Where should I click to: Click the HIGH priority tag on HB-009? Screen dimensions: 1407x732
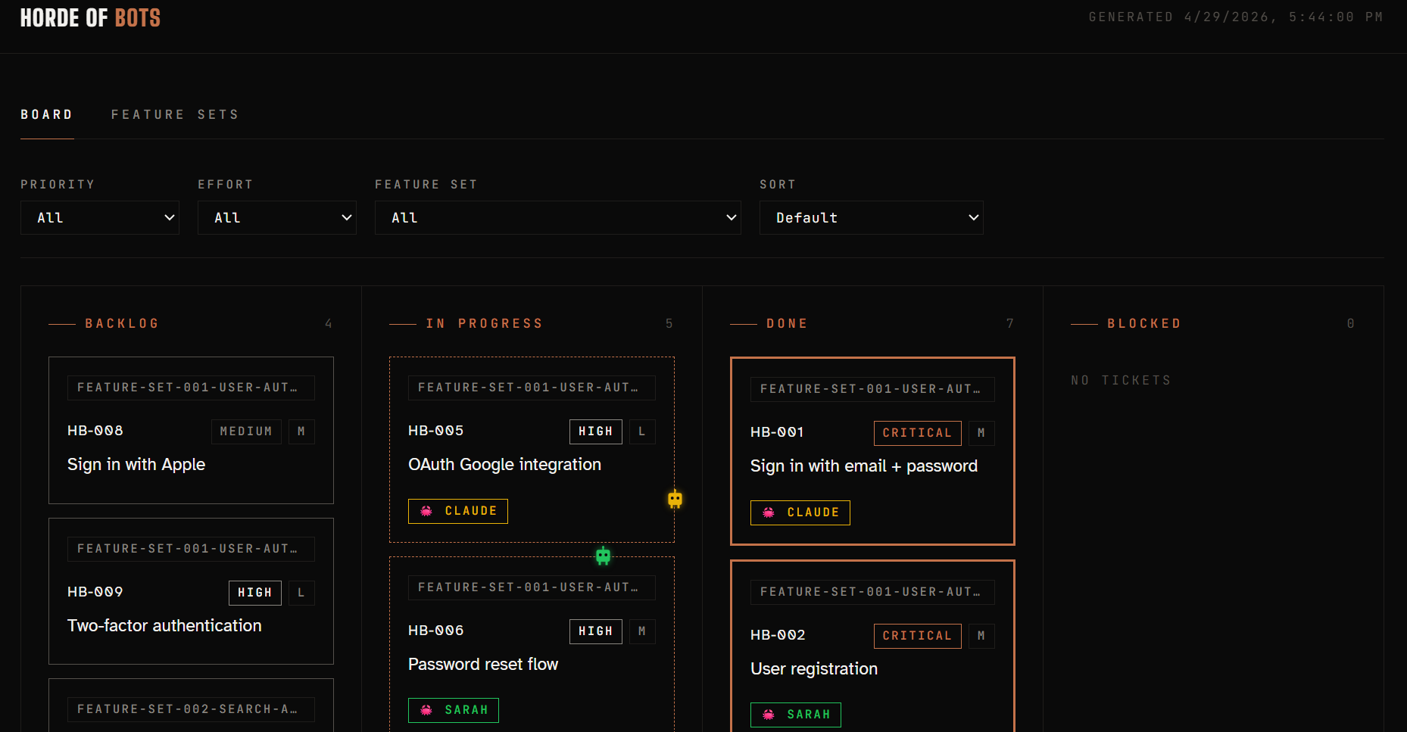click(255, 593)
